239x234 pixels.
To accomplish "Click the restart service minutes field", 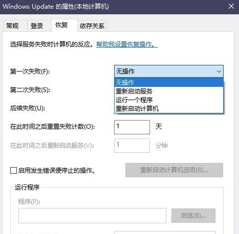I will 132,146.
